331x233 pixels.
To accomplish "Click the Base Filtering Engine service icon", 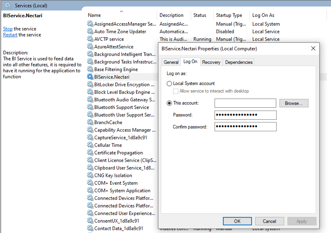I will [90, 69].
